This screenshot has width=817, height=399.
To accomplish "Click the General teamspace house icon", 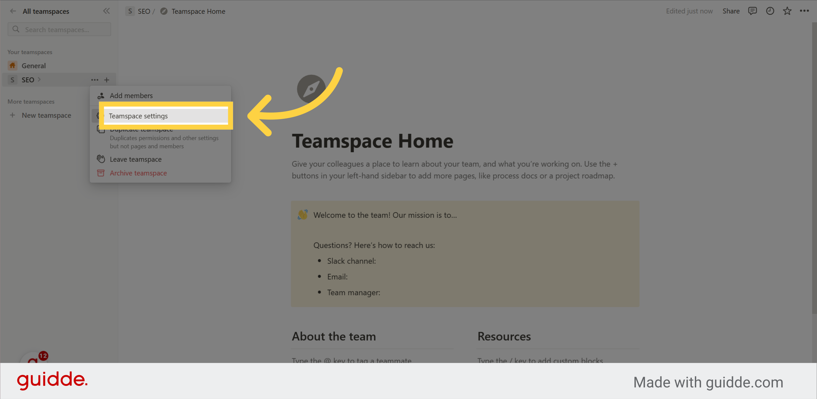I will [x=12, y=65].
